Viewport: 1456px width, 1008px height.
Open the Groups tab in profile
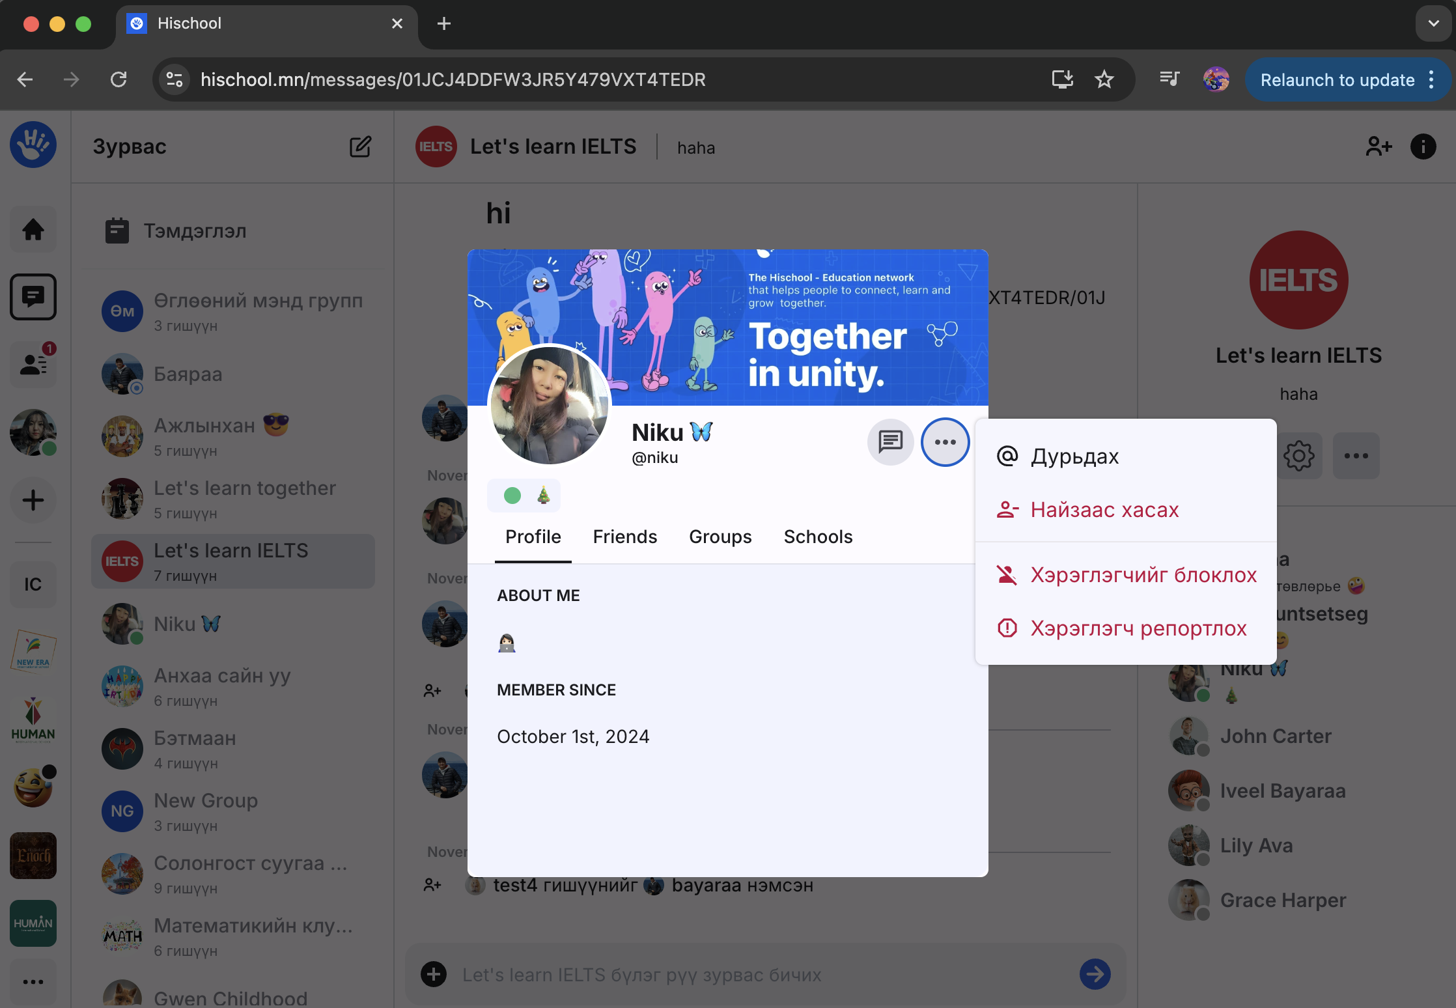click(720, 537)
